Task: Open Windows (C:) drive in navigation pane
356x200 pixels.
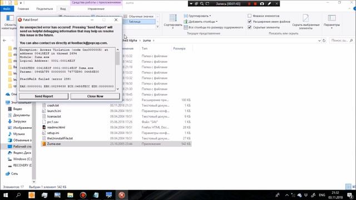Action: coord(22,159)
